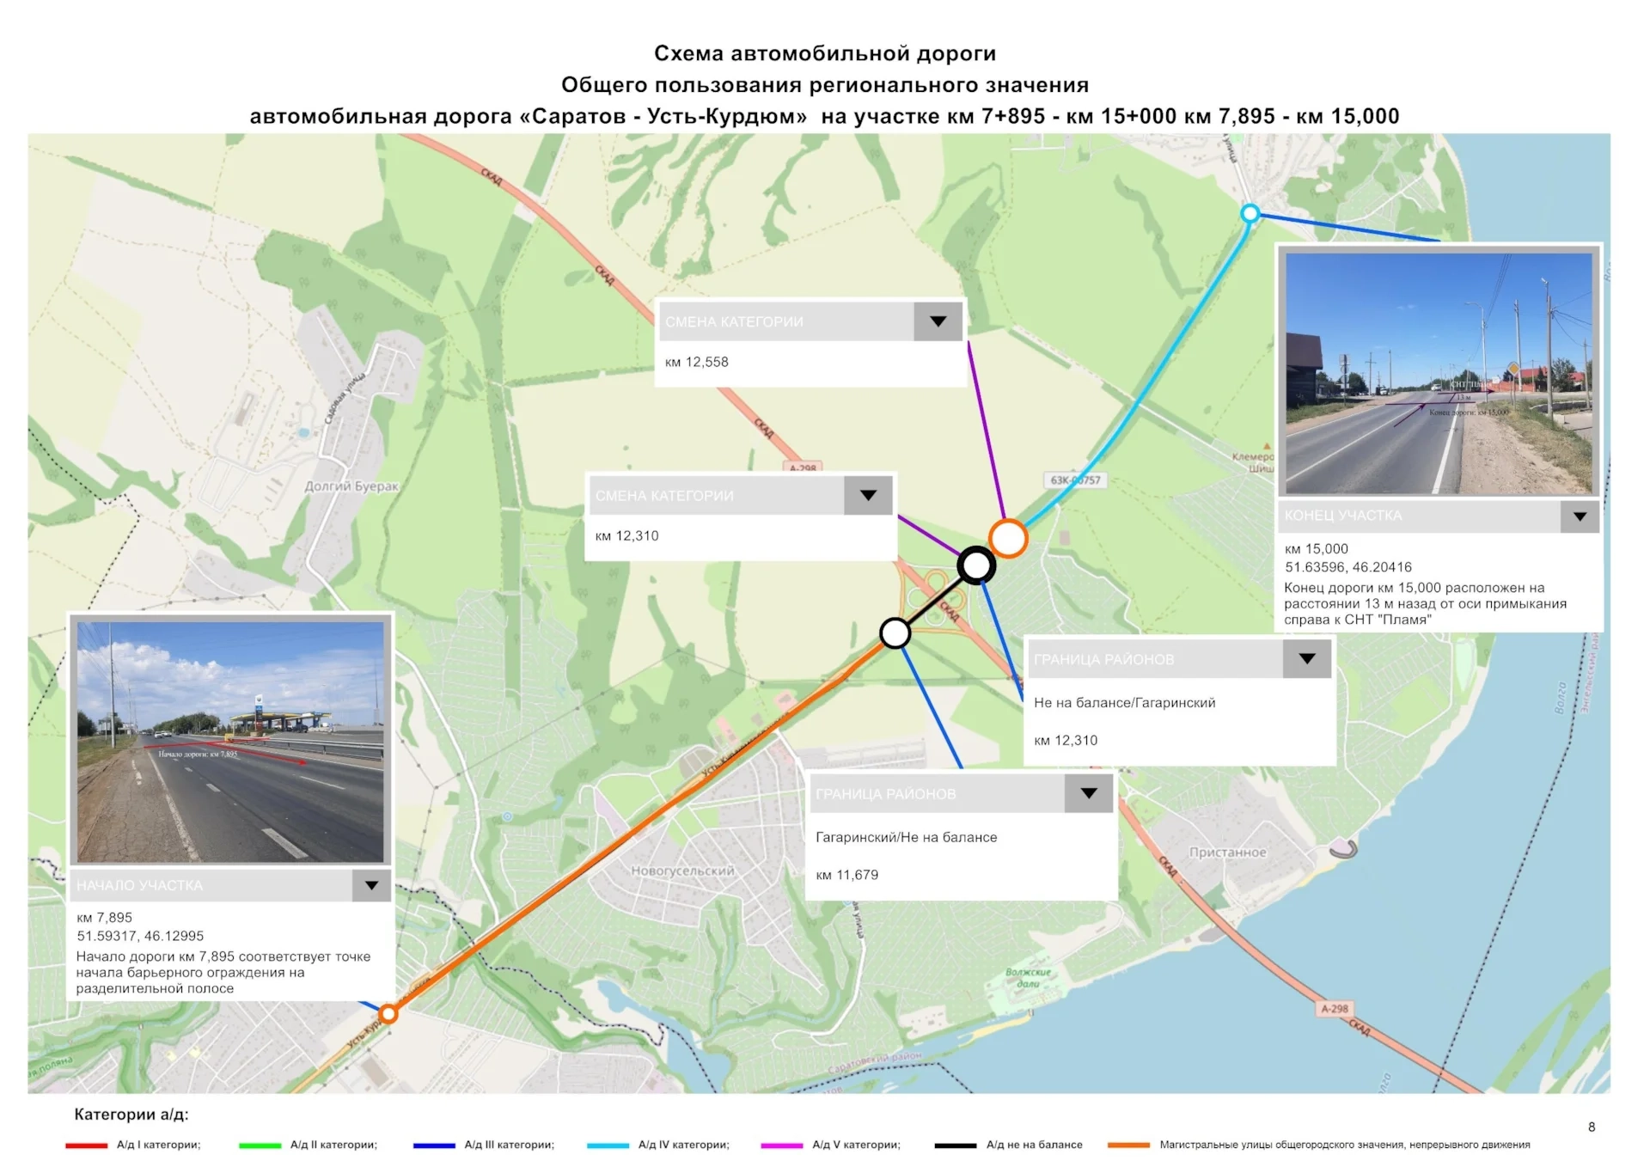Click the red А/д I категории legend swatch
The height and width of the screenshot is (1167, 1650).
pyautogui.click(x=86, y=1146)
